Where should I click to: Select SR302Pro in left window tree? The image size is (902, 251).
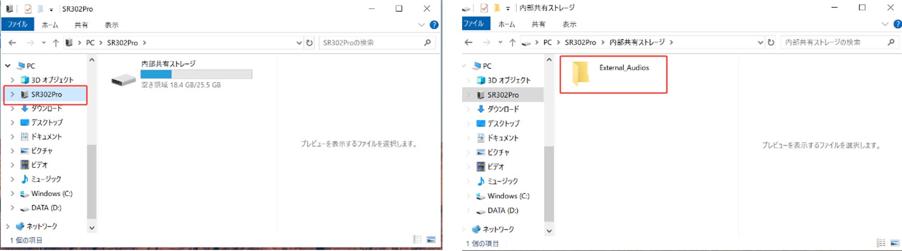46,94
